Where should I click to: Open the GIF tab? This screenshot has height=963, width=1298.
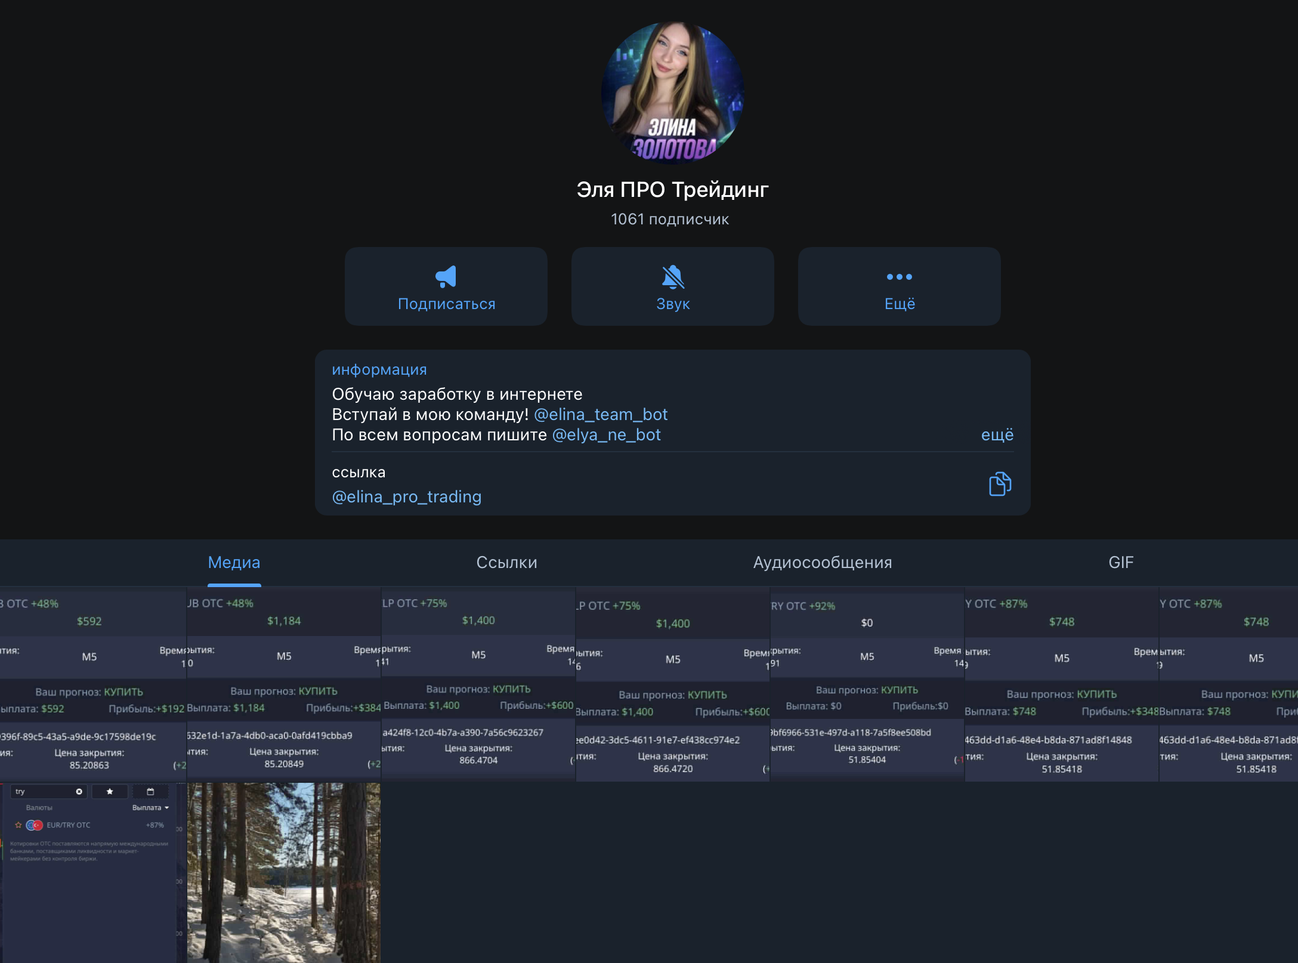[x=1120, y=563]
